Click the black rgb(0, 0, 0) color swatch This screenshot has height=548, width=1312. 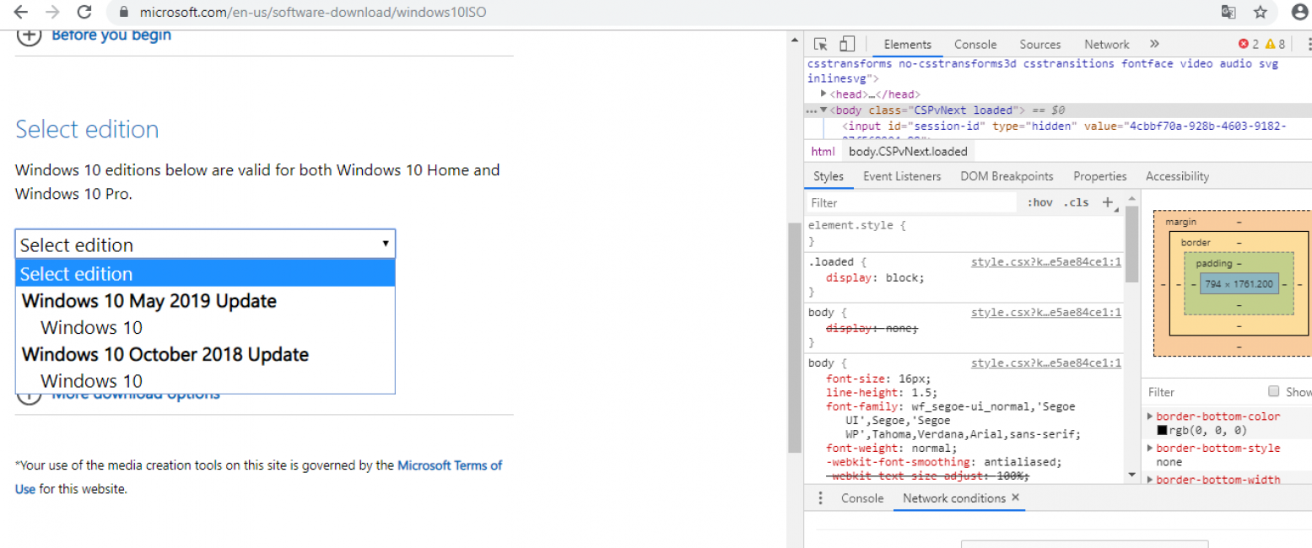point(1162,431)
